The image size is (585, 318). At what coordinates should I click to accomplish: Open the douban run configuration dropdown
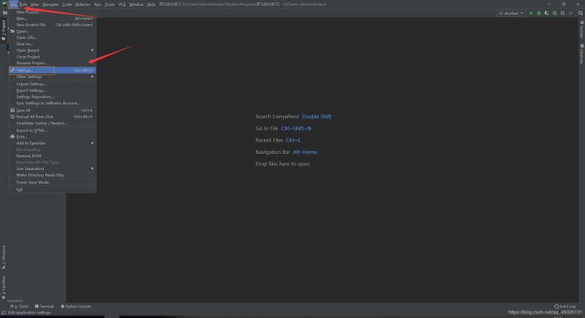pos(511,13)
